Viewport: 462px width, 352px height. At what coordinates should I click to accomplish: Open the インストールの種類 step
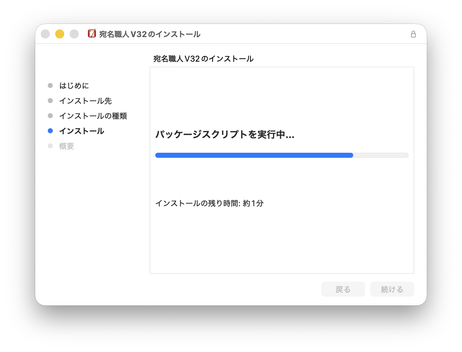(x=93, y=116)
